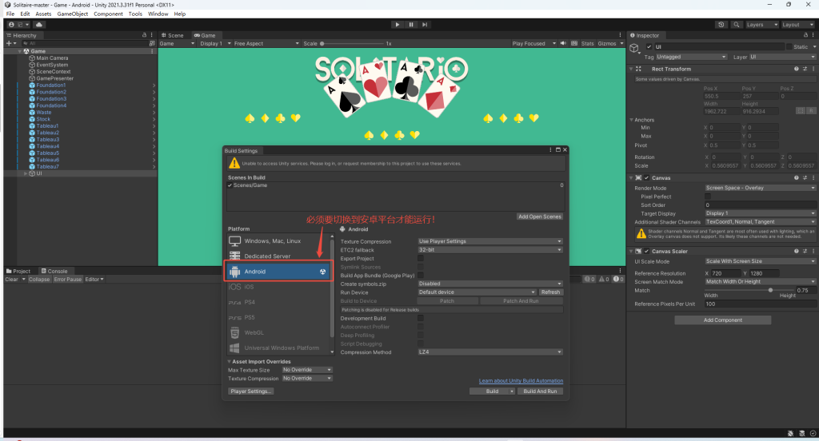The width and height of the screenshot is (819, 441).
Task: Click the Step frame button
Action: pos(425,25)
